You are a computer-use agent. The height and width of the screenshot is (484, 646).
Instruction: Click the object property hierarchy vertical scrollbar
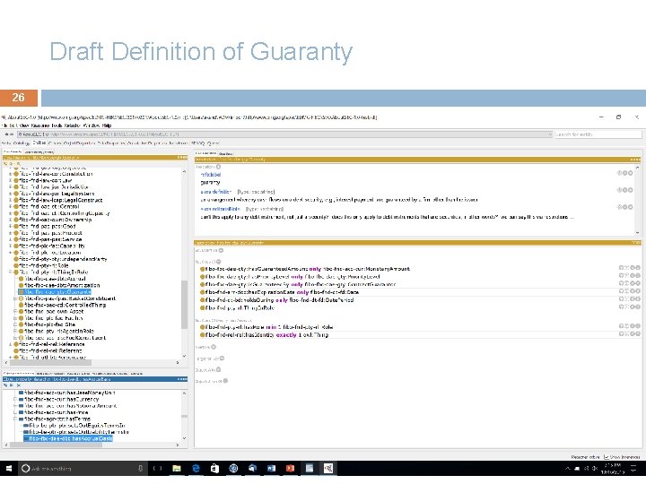(x=184, y=416)
